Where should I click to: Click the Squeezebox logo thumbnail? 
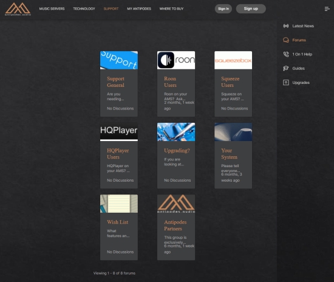[x=233, y=60]
